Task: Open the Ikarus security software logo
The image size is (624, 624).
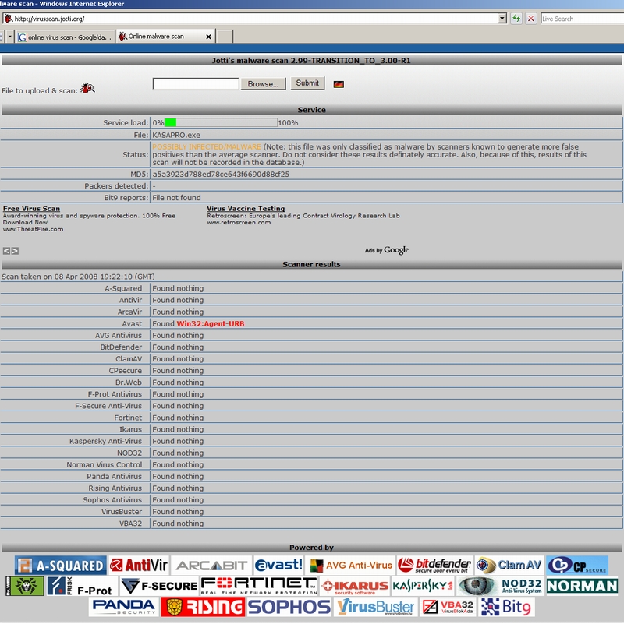Action: point(355,586)
